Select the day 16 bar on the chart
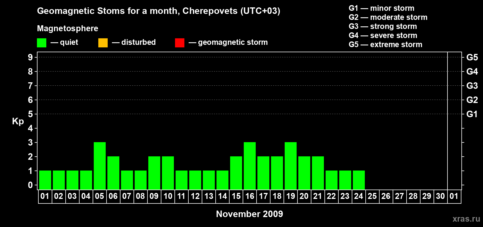Screen dimensions: 483x227 [250, 166]
